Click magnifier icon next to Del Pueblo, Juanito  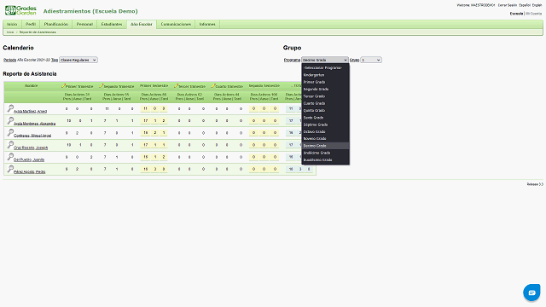[x=10, y=157]
